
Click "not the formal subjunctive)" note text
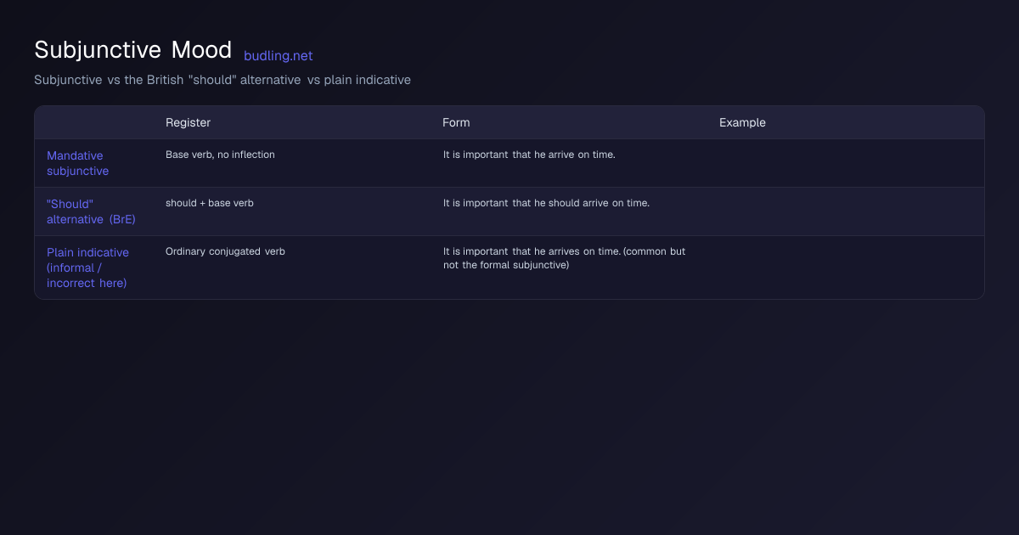506,265
